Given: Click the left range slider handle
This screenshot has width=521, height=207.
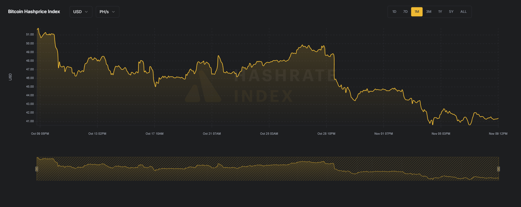Looking at the screenshot, I should point(37,169).
